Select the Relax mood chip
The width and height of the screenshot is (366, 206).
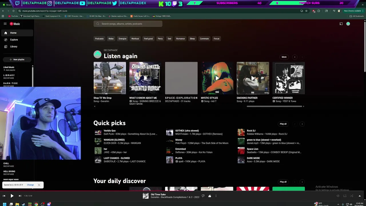[x=111, y=39]
